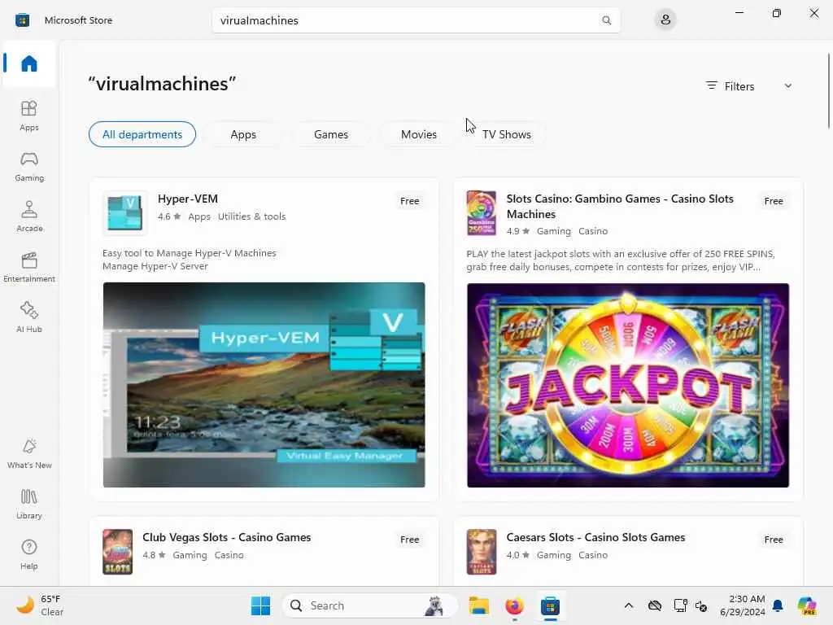Open the Arcade section in sidebar
Screen dimensions: 833x625
coord(29,216)
